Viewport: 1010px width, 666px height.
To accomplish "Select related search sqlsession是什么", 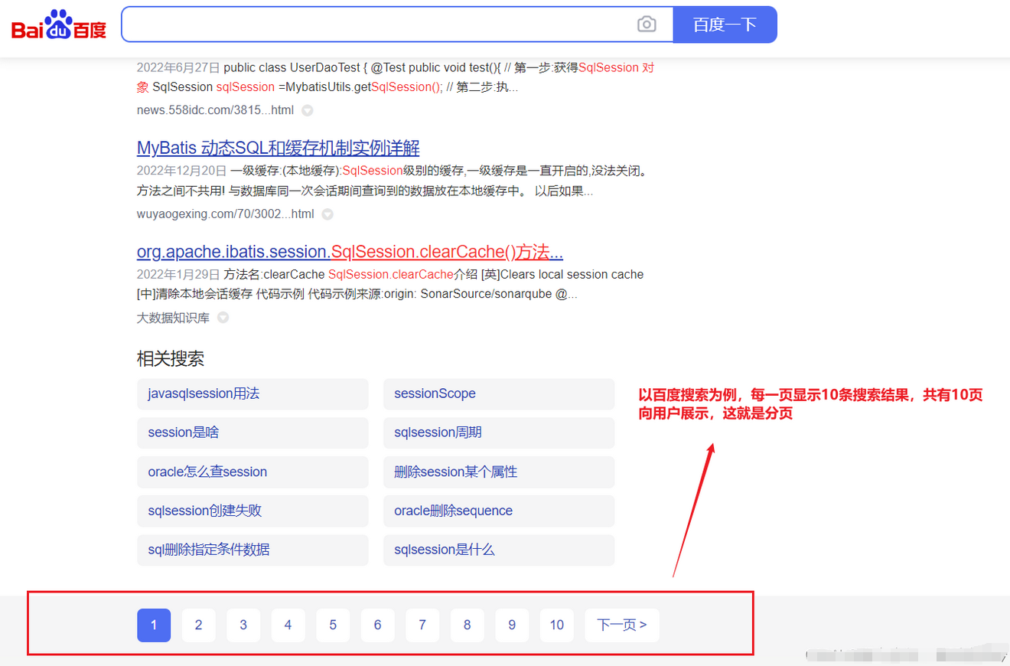I will coord(499,550).
